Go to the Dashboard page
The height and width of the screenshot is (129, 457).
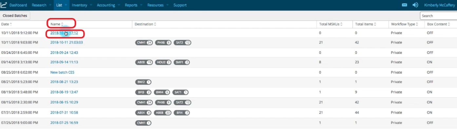pos(18,5)
